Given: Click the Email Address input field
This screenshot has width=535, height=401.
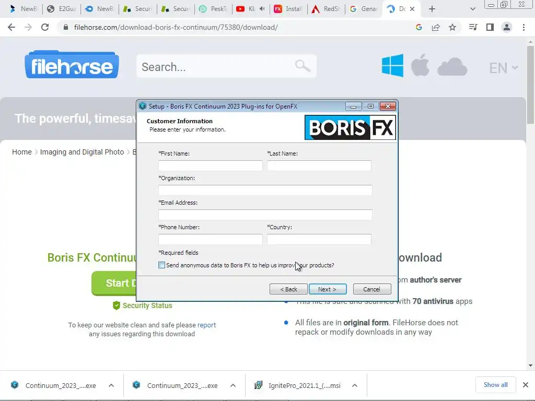Looking at the screenshot, I should pyautogui.click(x=265, y=215).
